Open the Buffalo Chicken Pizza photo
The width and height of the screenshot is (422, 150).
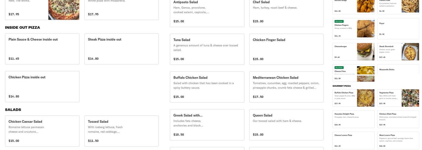click(x=366, y=98)
